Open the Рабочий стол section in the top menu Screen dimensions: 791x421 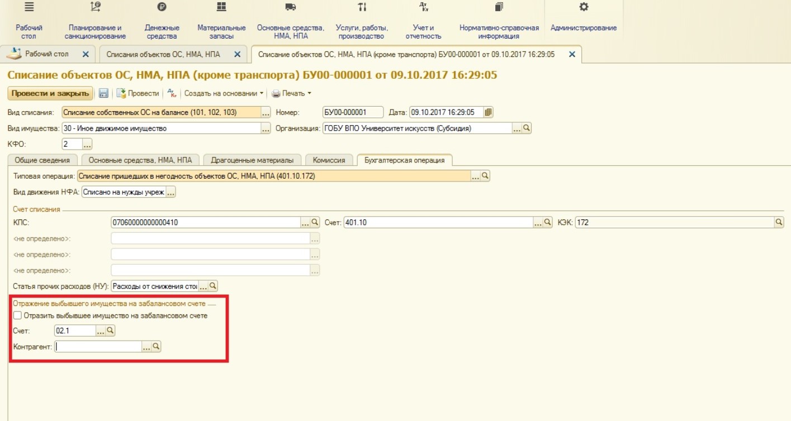(29, 21)
